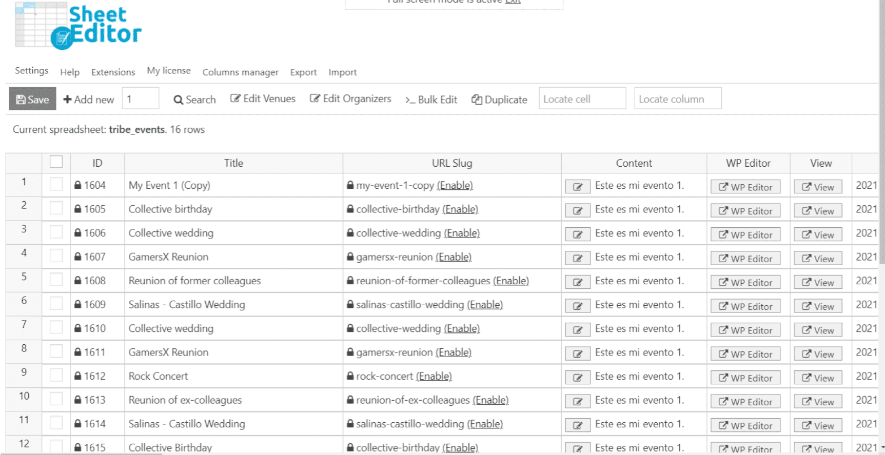Open My license menu item
885x455 pixels.
pos(169,71)
